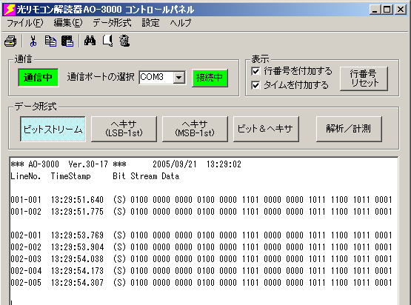Image resolution: width=411 pixels, height=305 pixels.
Task: Click the 解析／計測 button
Action: (349, 129)
